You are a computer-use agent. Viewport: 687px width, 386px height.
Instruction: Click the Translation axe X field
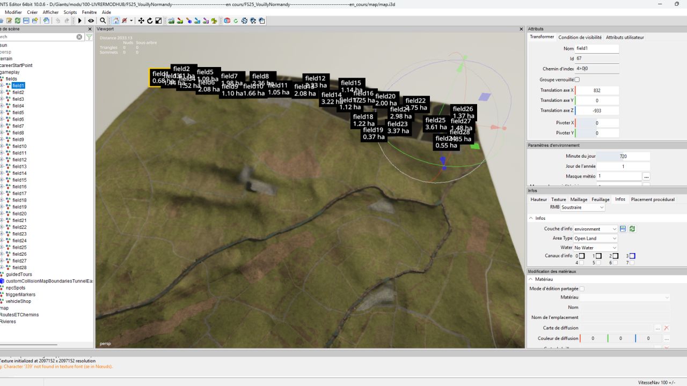[x=597, y=90]
